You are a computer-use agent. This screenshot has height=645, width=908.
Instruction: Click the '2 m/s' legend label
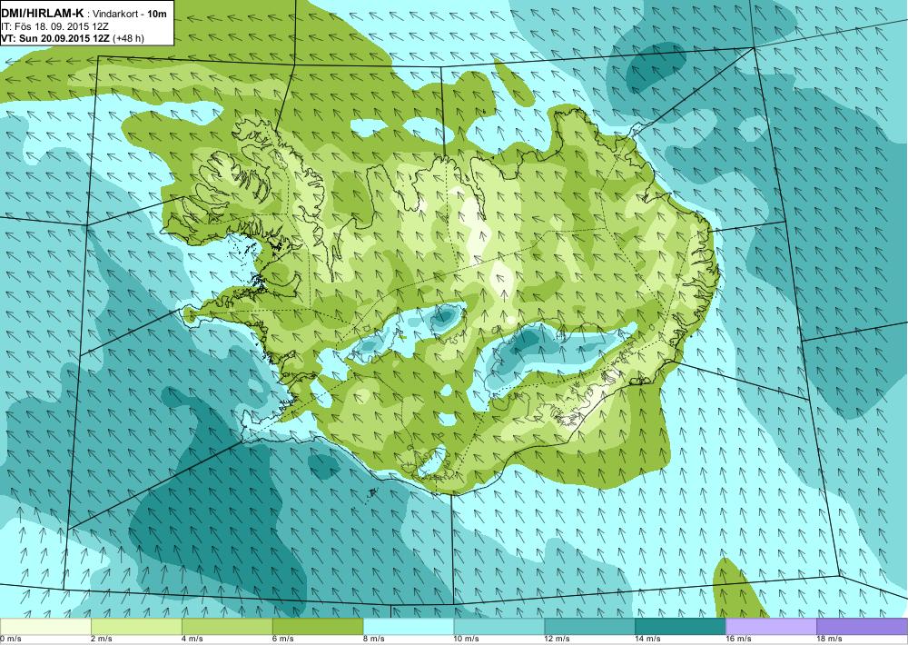click(102, 640)
